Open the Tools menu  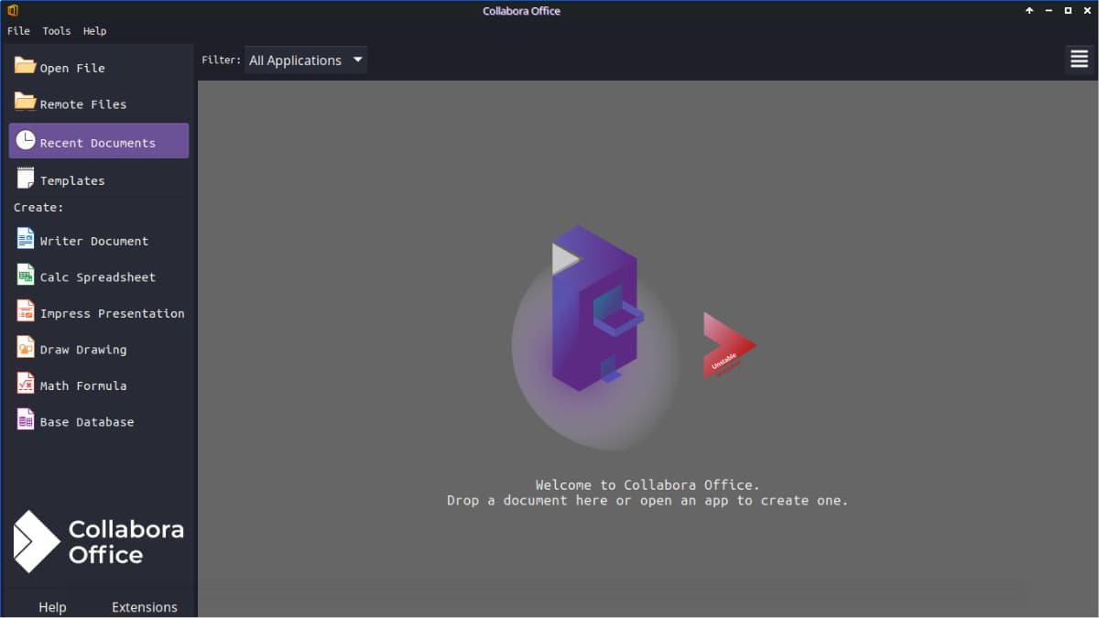(57, 31)
